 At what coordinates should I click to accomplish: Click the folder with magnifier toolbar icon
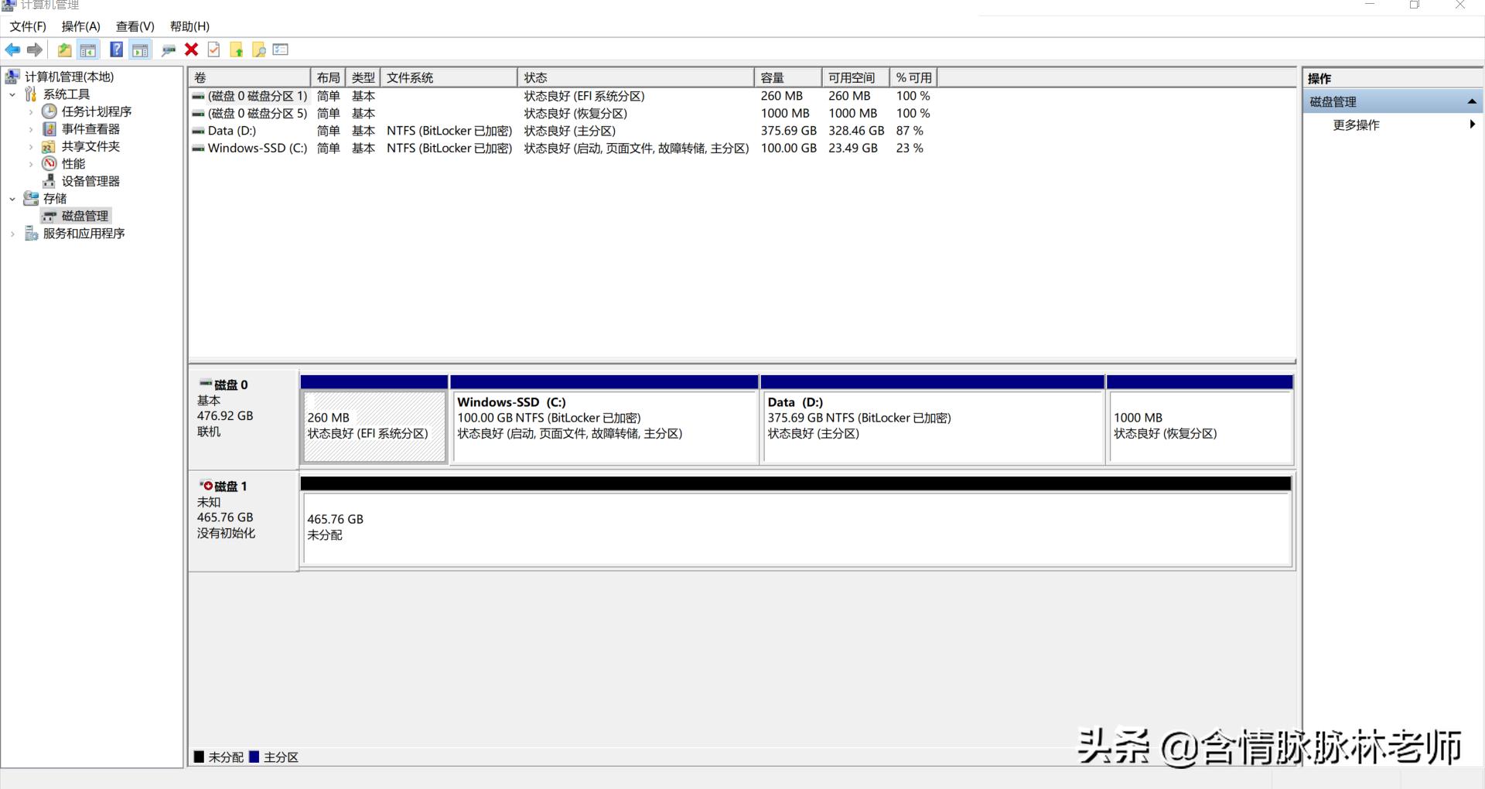(x=259, y=50)
